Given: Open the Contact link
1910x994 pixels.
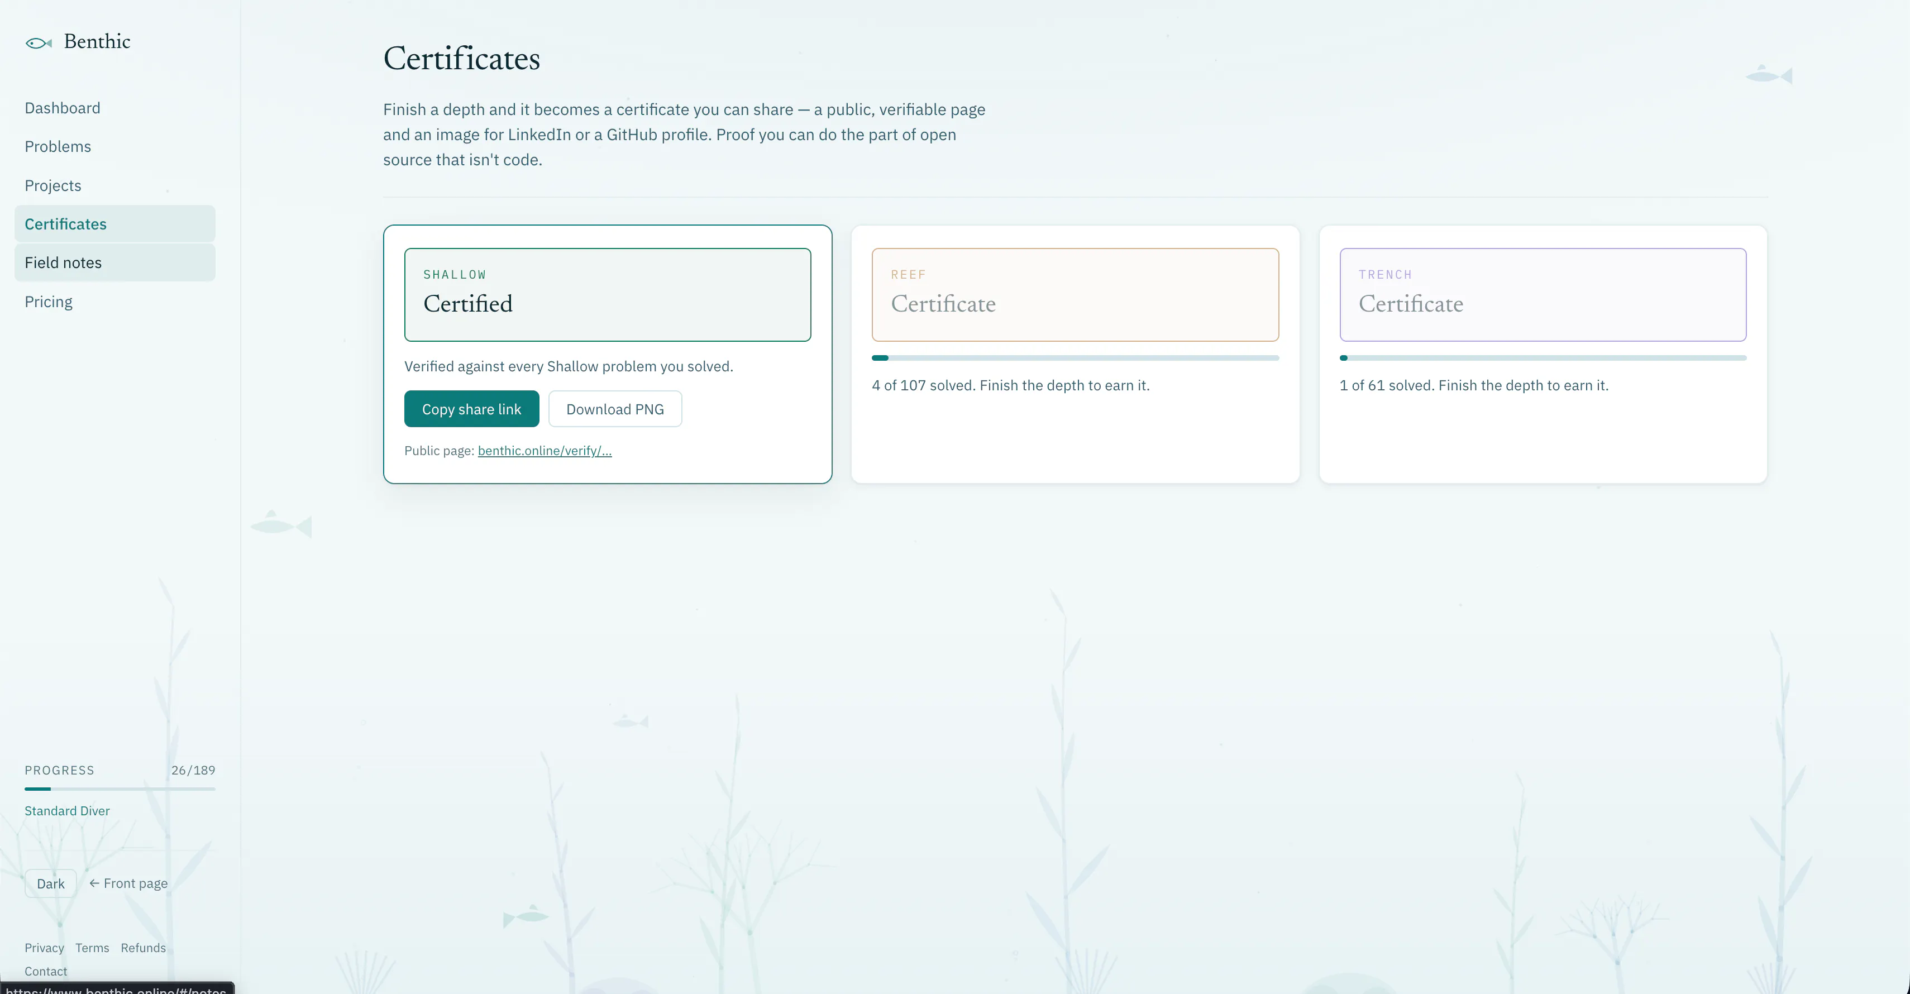Looking at the screenshot, I should 45,971.
